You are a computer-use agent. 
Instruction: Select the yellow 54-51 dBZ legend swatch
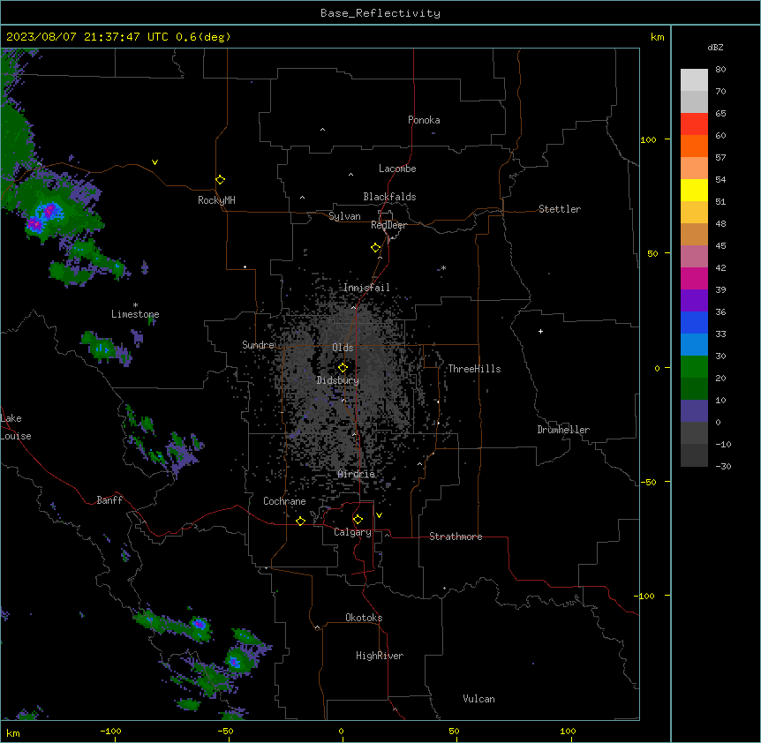694,190
